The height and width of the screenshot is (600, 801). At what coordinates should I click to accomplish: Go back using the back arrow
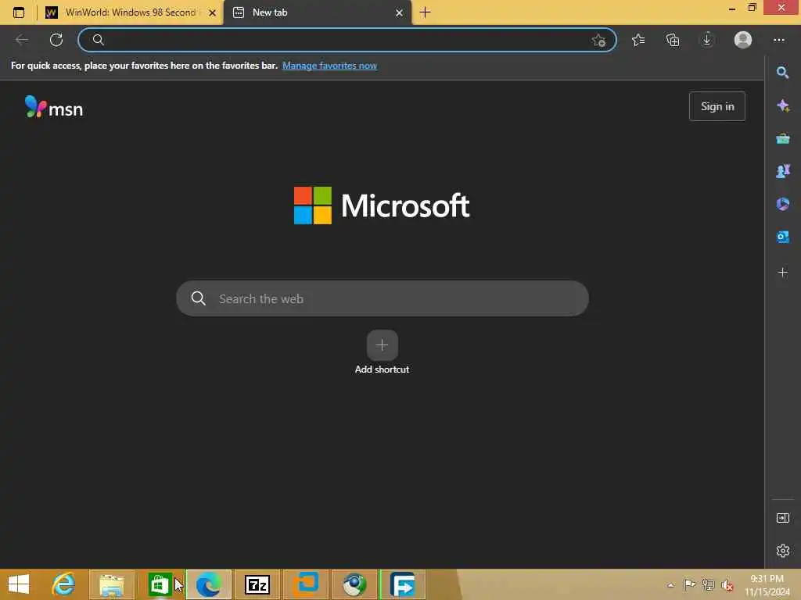(x=22, y=40)
